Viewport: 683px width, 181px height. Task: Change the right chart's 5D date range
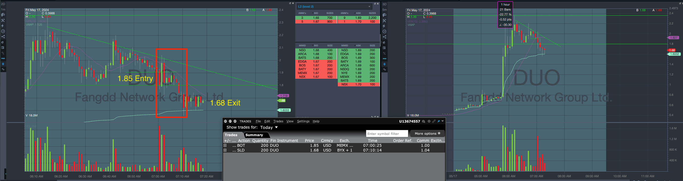(x=384, y=4)
